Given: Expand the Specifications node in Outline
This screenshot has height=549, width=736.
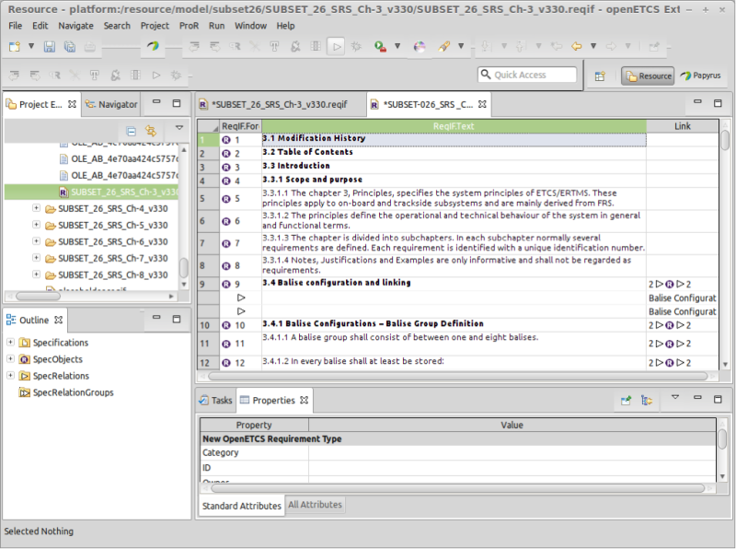Looking at the screenshot, I should click(10, 342).
